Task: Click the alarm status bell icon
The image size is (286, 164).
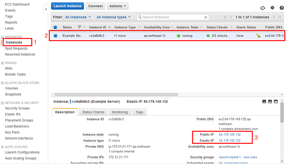Action: point(258,36)
